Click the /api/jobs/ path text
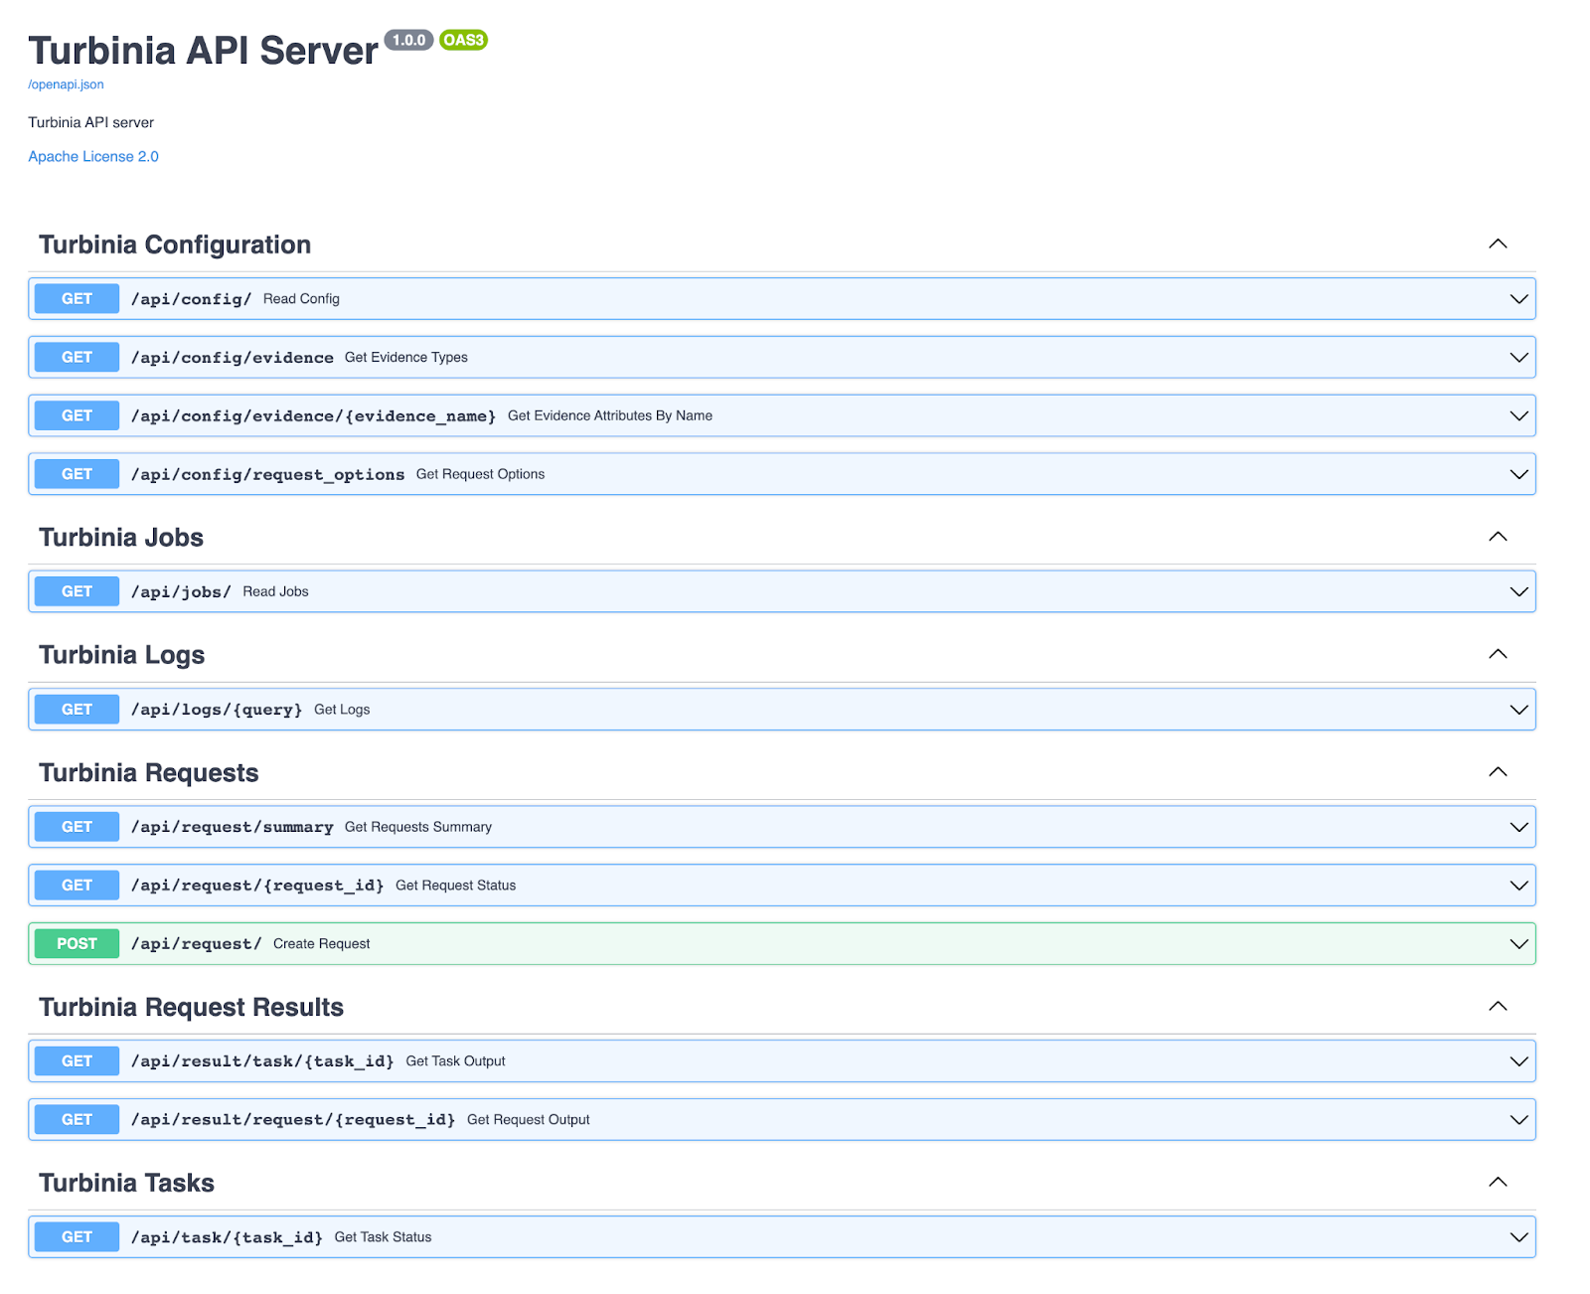This screenshot has height=1294, width=1590. click(181, 592)
